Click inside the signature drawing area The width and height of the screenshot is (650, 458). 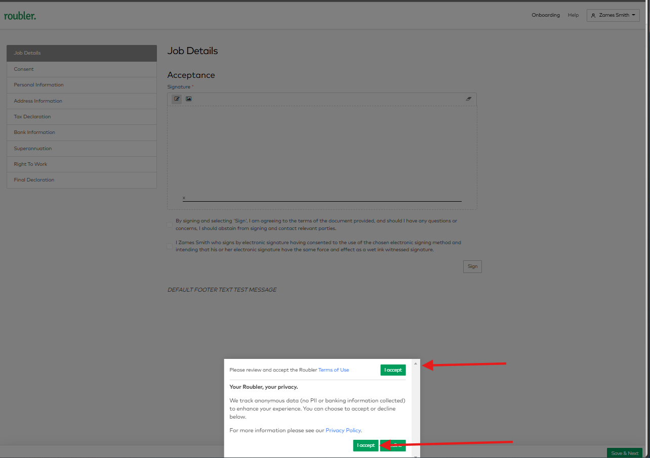(x=322, y=152)
